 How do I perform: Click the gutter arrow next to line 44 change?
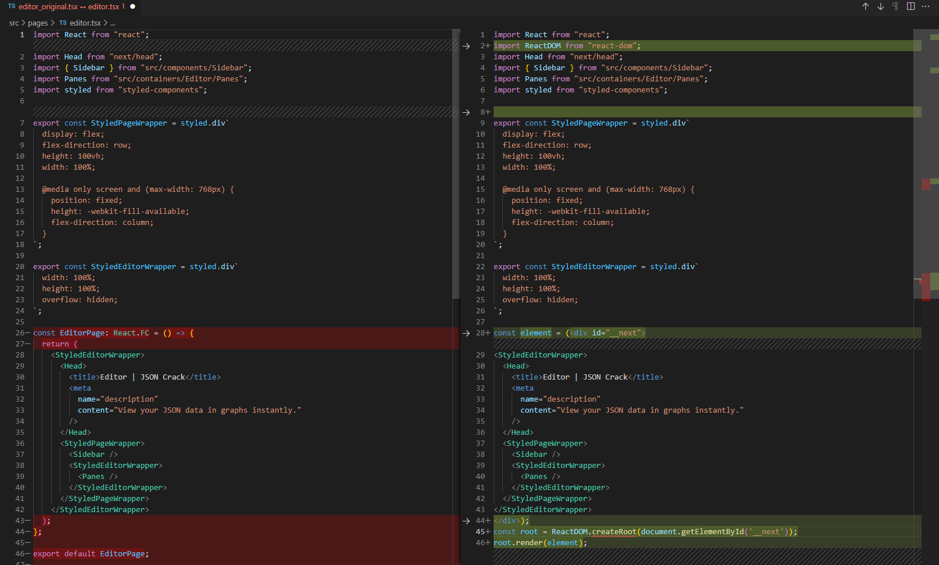point(467,520)
